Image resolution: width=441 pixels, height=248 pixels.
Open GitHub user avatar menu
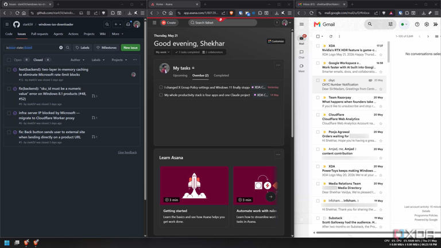pos(137,25)
